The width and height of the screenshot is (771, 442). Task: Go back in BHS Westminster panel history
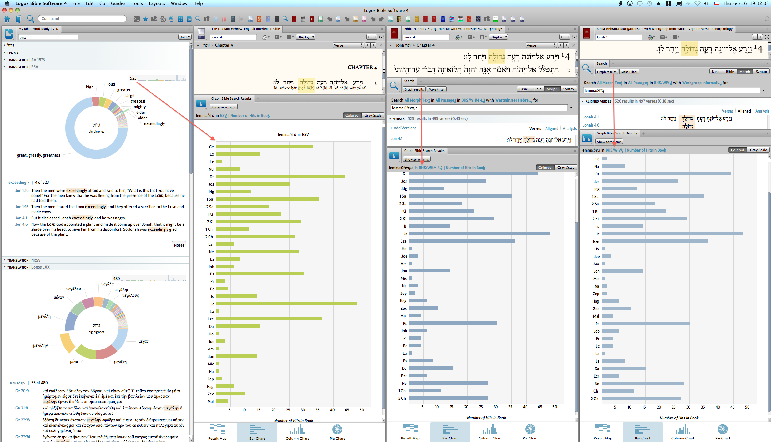562,37
